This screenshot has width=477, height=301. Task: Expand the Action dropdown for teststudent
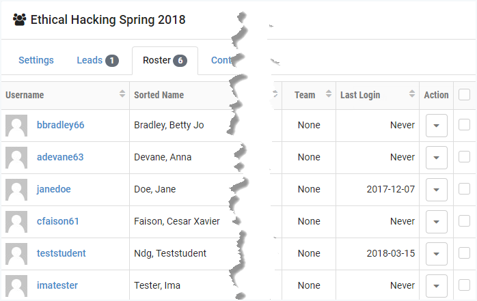pyautogui.click(x=437, y=254)
